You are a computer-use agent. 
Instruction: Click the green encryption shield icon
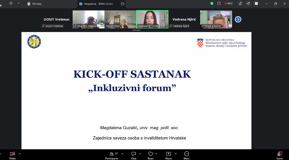pos(212,4)
